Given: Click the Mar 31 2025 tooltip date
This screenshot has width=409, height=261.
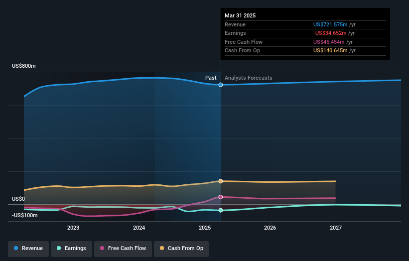Looking at the screenshot, I should point(240,15).
